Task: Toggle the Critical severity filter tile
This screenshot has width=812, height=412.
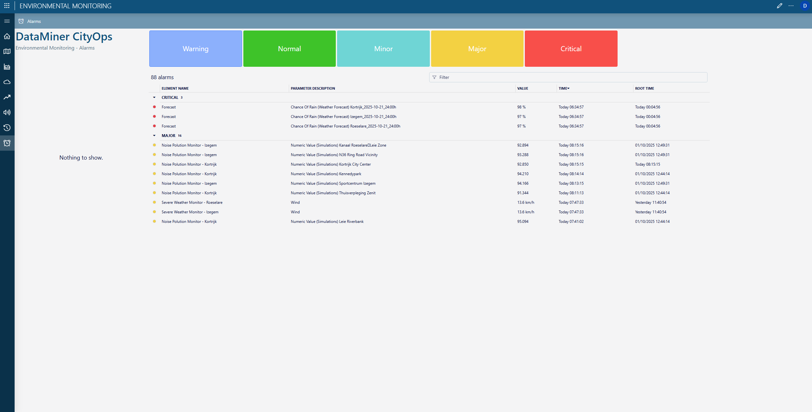Action: tap(571, 49)
